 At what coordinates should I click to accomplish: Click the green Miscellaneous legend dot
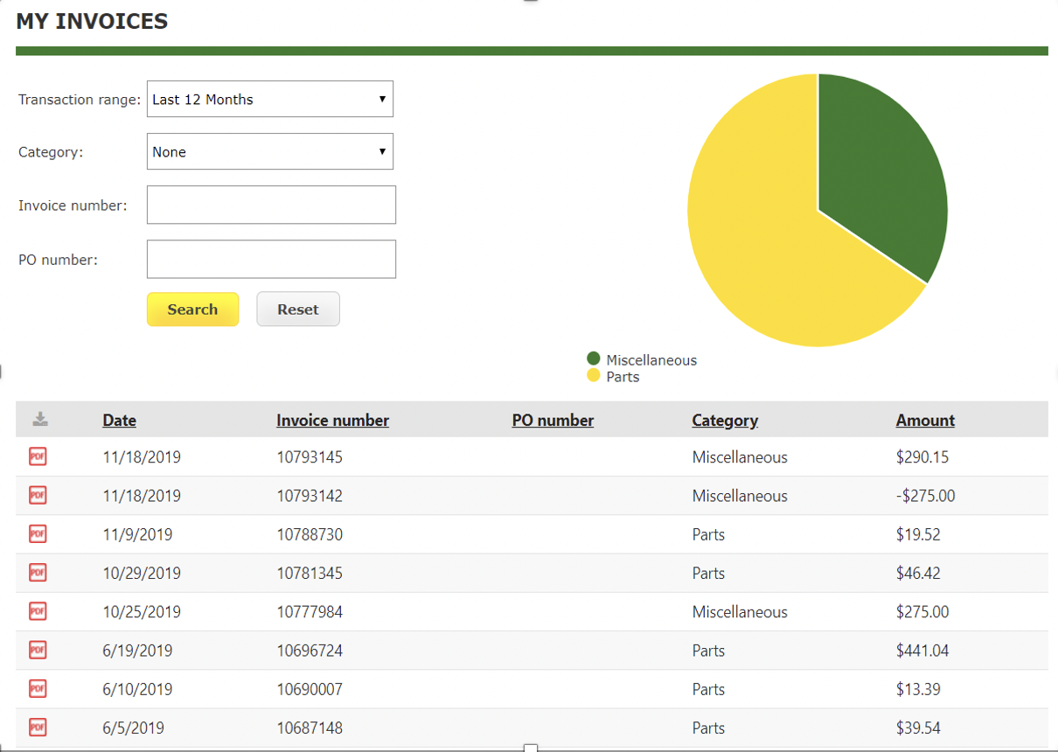[x=594, y=359]
